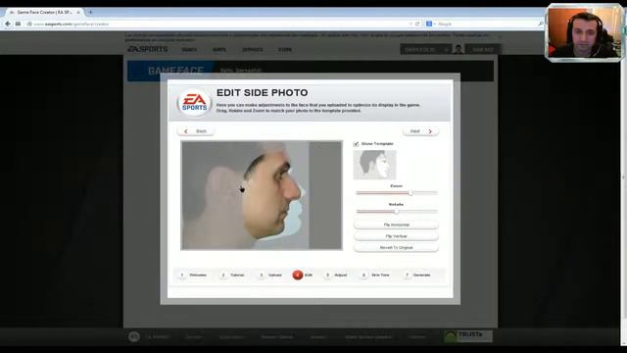Click the browser reload icon in address bar
This screenshot has width=627, height=353.
click(x=417, y=24)
